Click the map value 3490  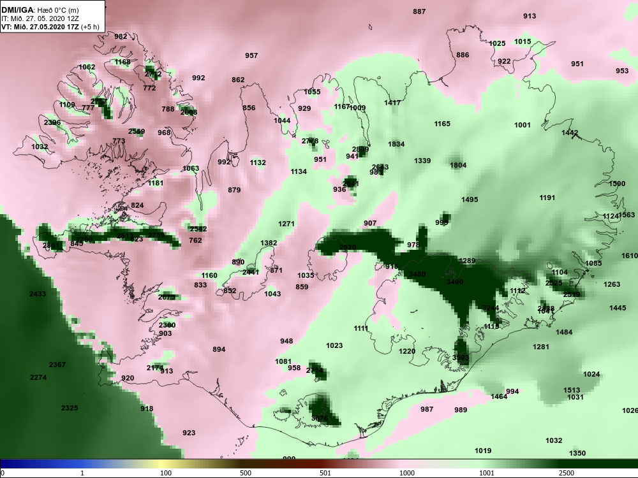click(x=454, y=282)
